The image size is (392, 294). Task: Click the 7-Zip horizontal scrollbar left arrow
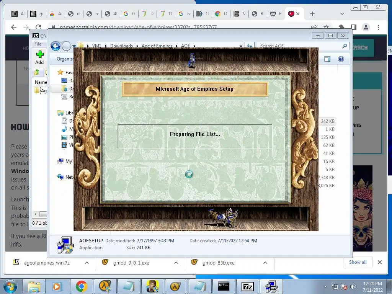coord(36,214)
